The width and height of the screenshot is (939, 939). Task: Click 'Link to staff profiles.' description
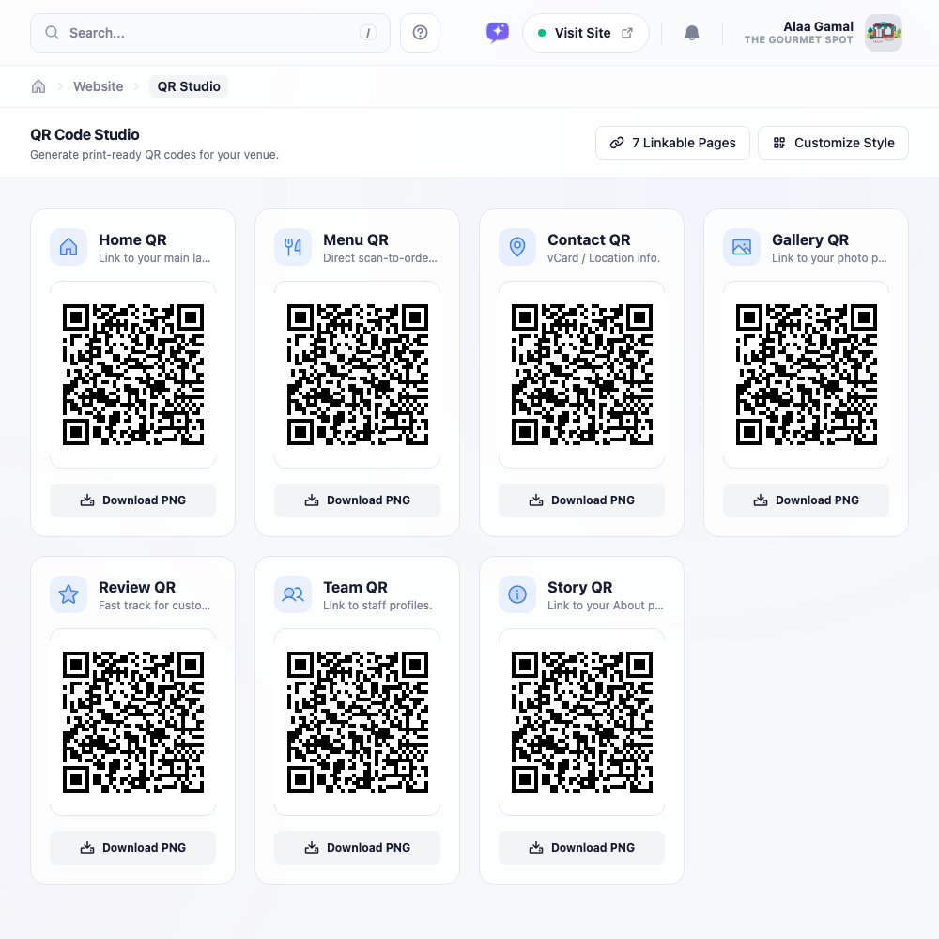pyautogui.click(x=377, y=605)
